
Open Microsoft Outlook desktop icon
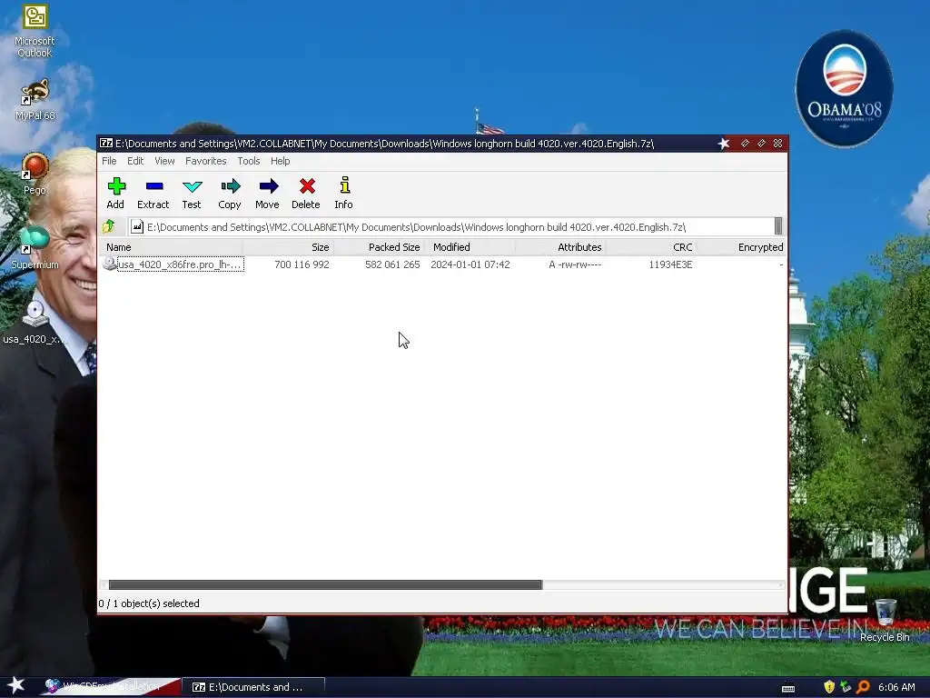pos(35,31)
